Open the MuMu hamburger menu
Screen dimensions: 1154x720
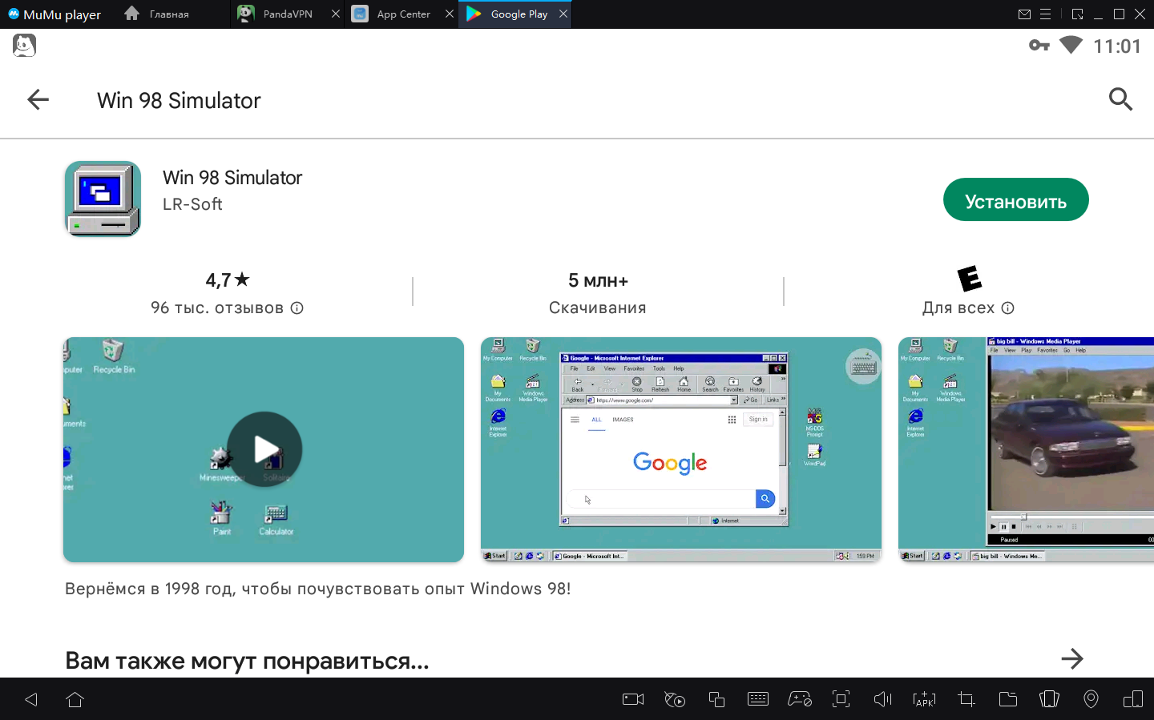click(1045, 14)
